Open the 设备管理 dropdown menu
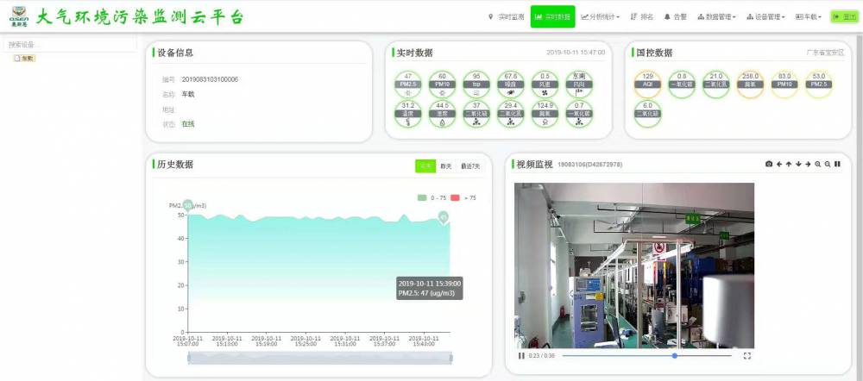The image size is (863, 381). point(765,16)
